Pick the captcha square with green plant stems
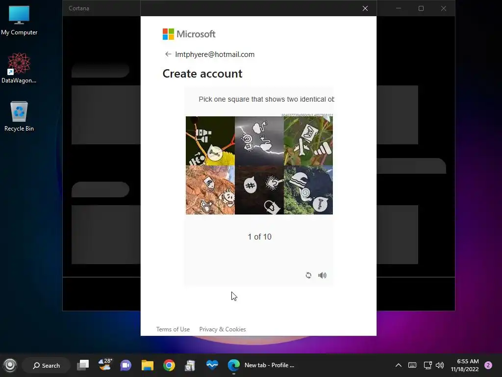This screenshot has height=377, width=502. point(308,141)
